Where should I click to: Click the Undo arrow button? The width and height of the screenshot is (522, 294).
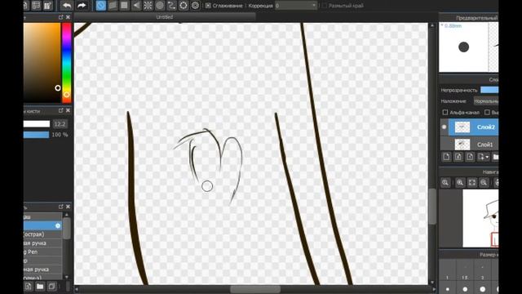pyautogui.click(x=67, y=6)
